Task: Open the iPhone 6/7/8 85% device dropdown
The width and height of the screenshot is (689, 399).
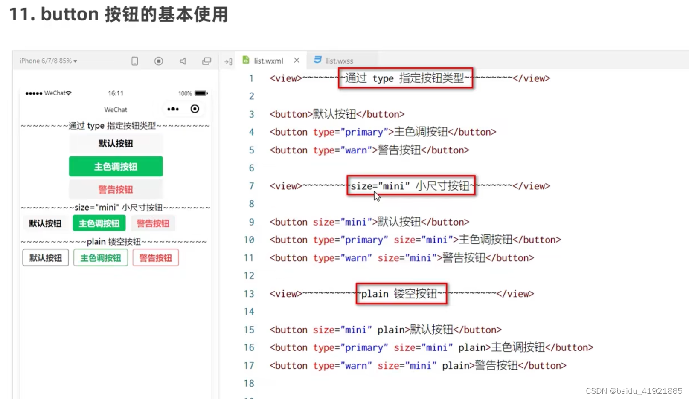Action: pos(48,61)
